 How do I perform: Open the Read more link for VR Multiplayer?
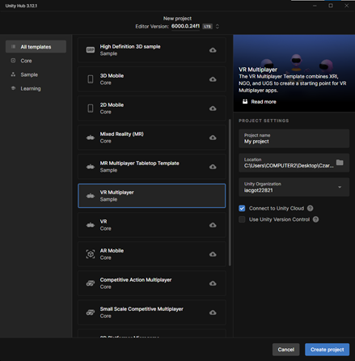click(264, 102)
